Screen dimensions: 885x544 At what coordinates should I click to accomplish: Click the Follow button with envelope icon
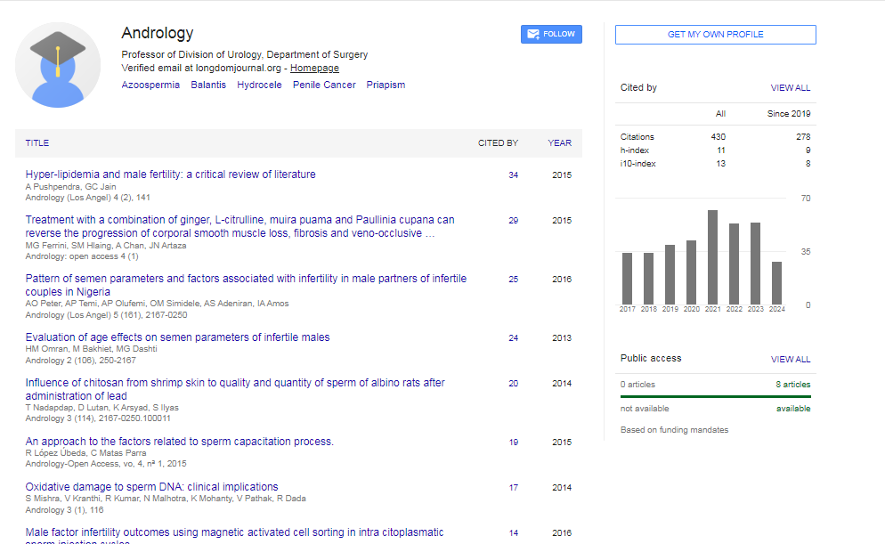551,34
